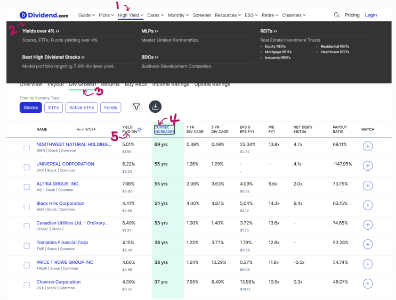Select the Tompkins Financial Corp checkbox
This screenshot has height=300, width=396.
click(x=27, y=246)
